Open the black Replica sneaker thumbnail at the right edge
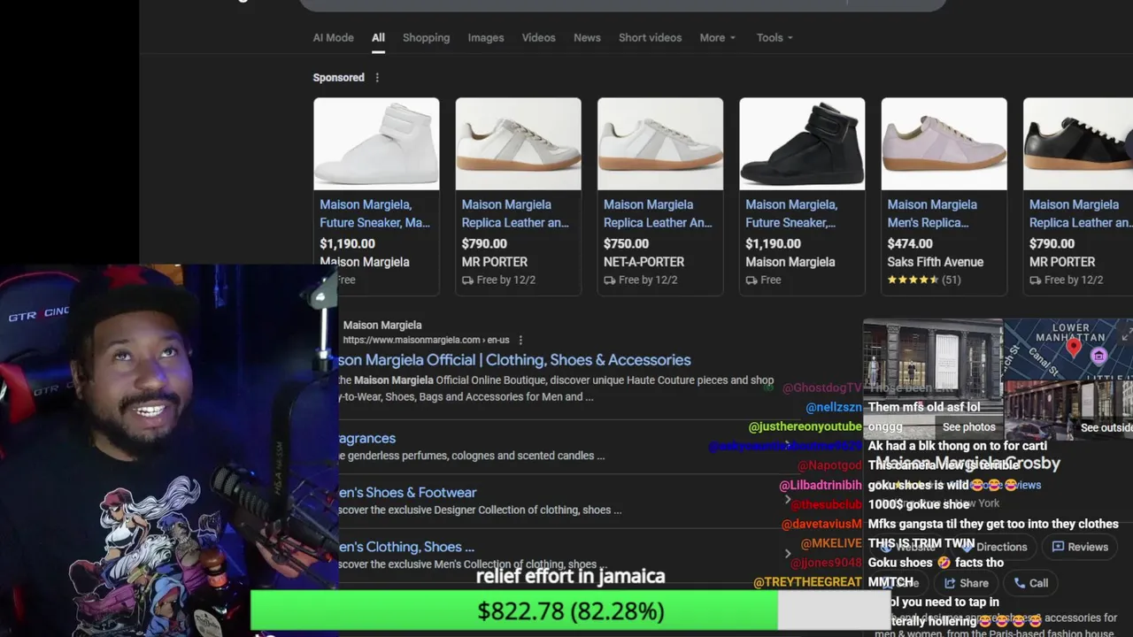Image resolution: width=1133 pixels, height=637 pixels. [x=1078, y=143]
